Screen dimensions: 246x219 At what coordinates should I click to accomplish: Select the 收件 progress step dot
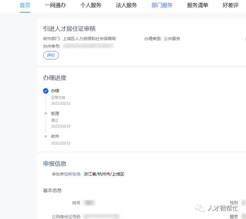click(x=46, y=136)
